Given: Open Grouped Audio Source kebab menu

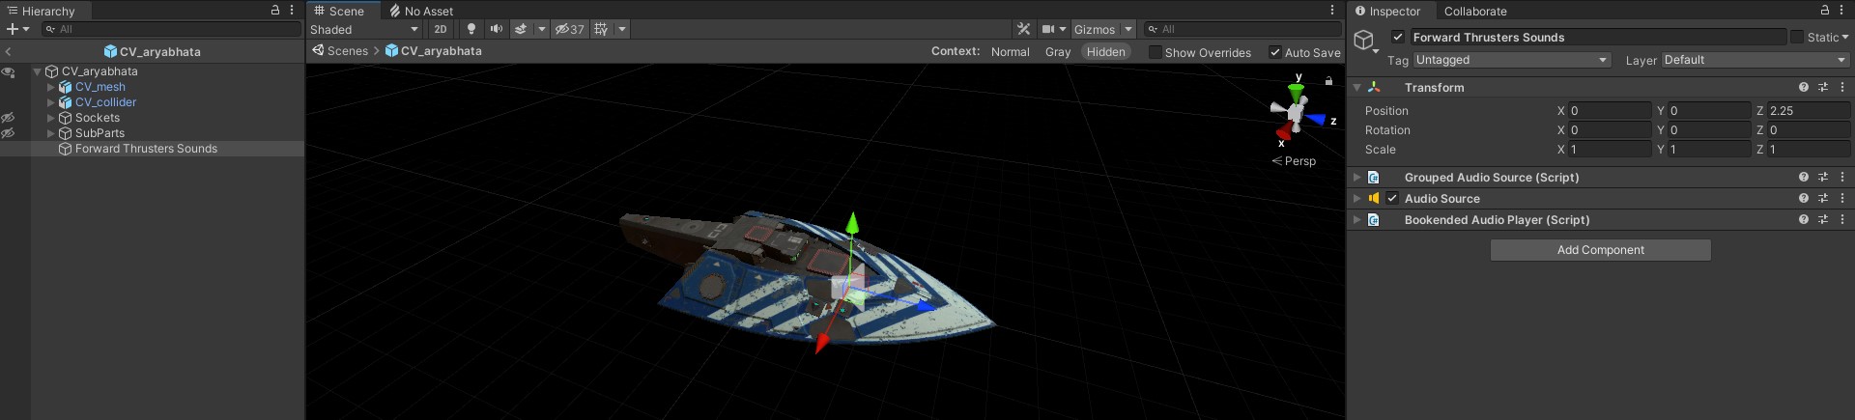Looking at the screenshot, I should point(1842,177).
